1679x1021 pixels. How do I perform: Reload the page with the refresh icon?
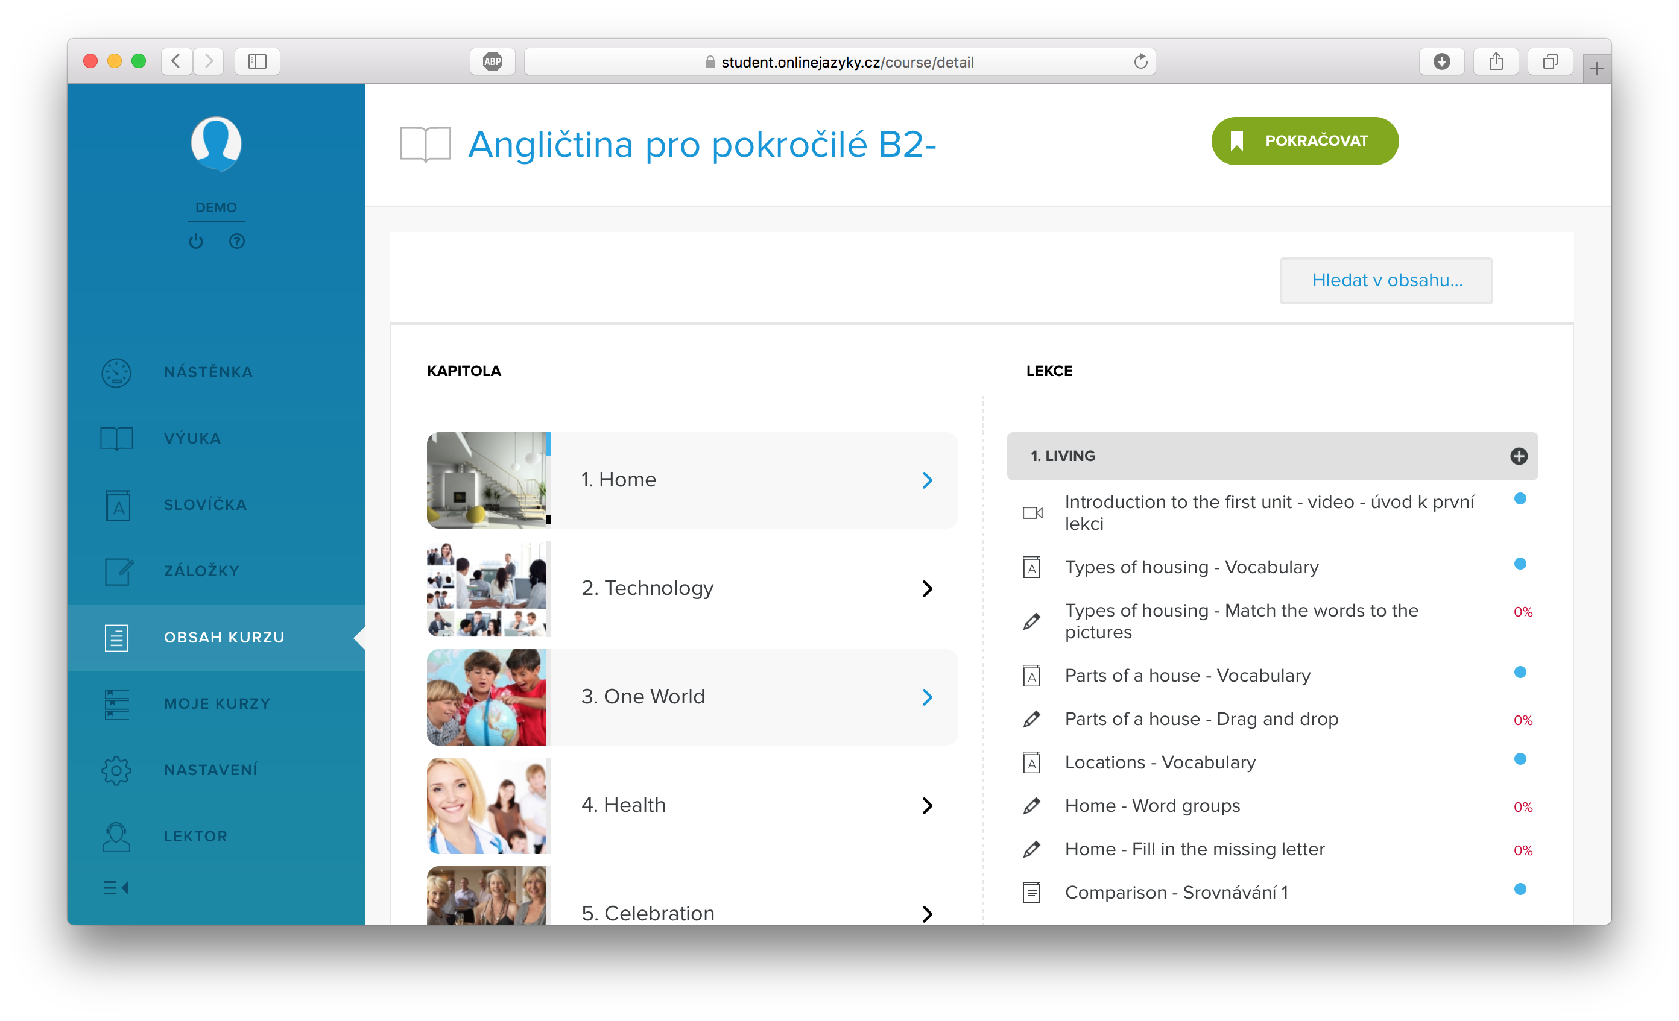[1140, 61]
